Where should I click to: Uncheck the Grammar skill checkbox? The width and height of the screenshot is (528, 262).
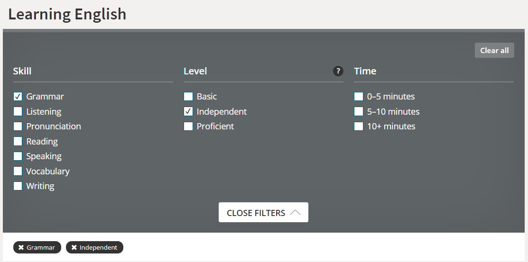[18, 97]
